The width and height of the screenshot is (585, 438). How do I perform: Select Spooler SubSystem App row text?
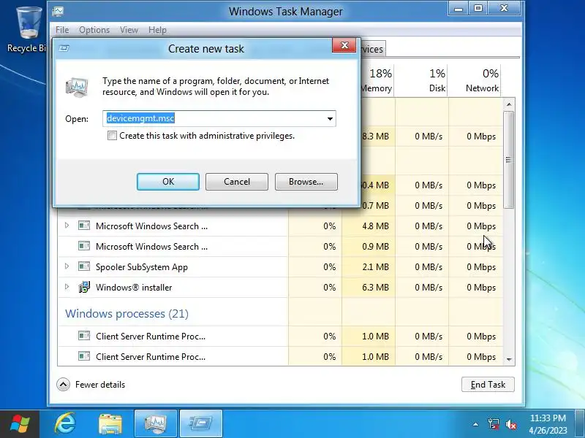[141, 267]
